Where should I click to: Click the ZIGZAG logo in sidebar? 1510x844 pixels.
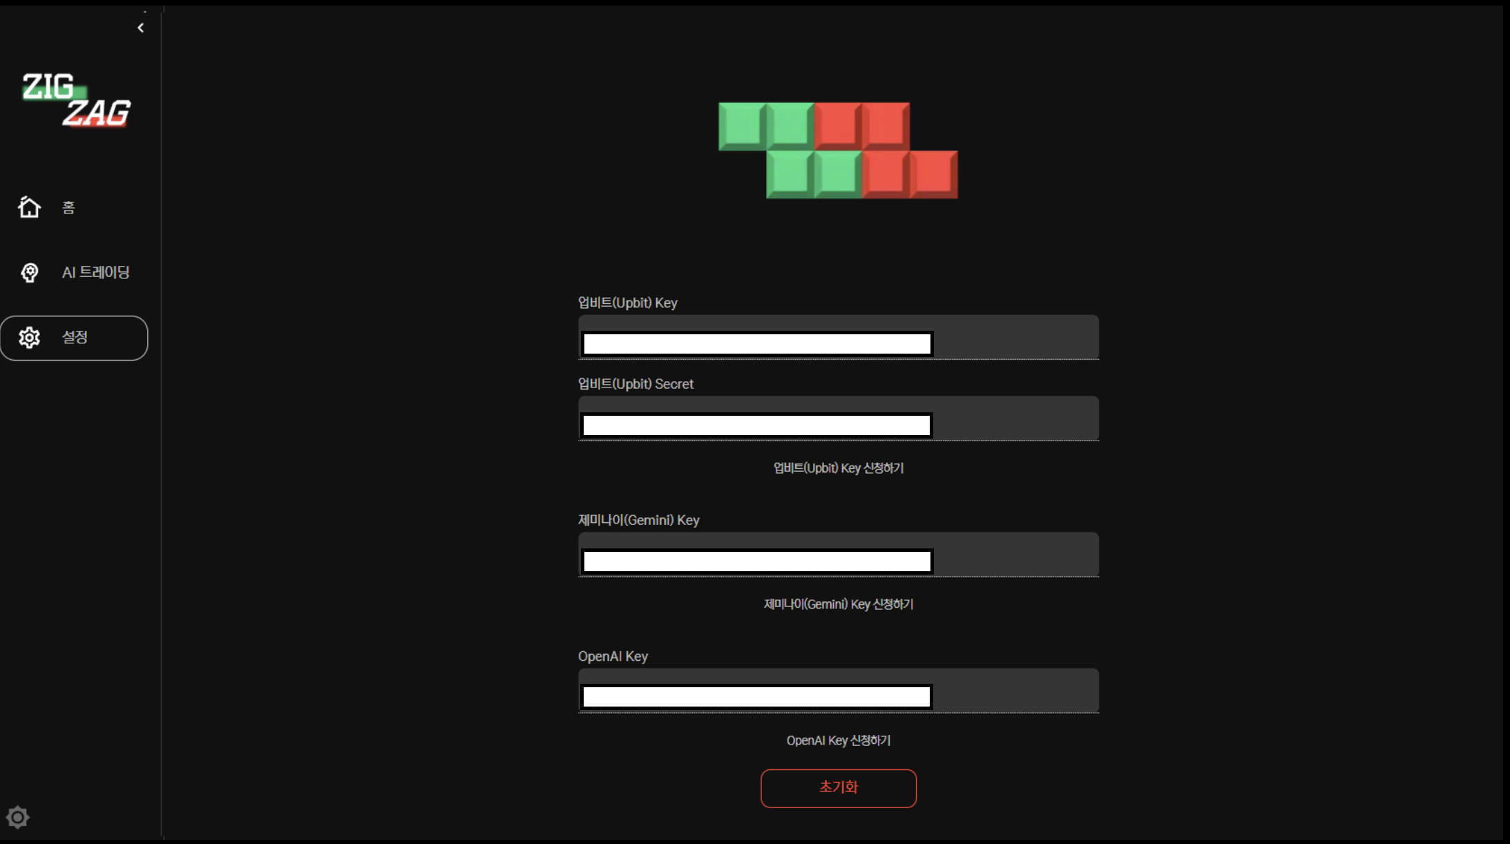click(76, 101)
